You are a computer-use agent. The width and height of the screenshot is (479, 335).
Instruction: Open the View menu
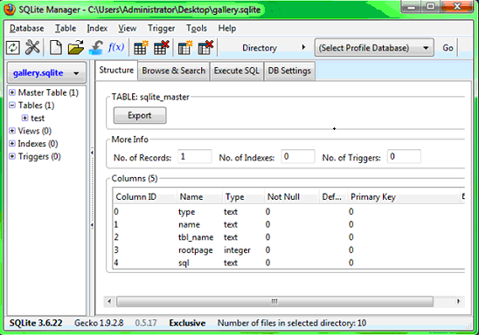127,28
